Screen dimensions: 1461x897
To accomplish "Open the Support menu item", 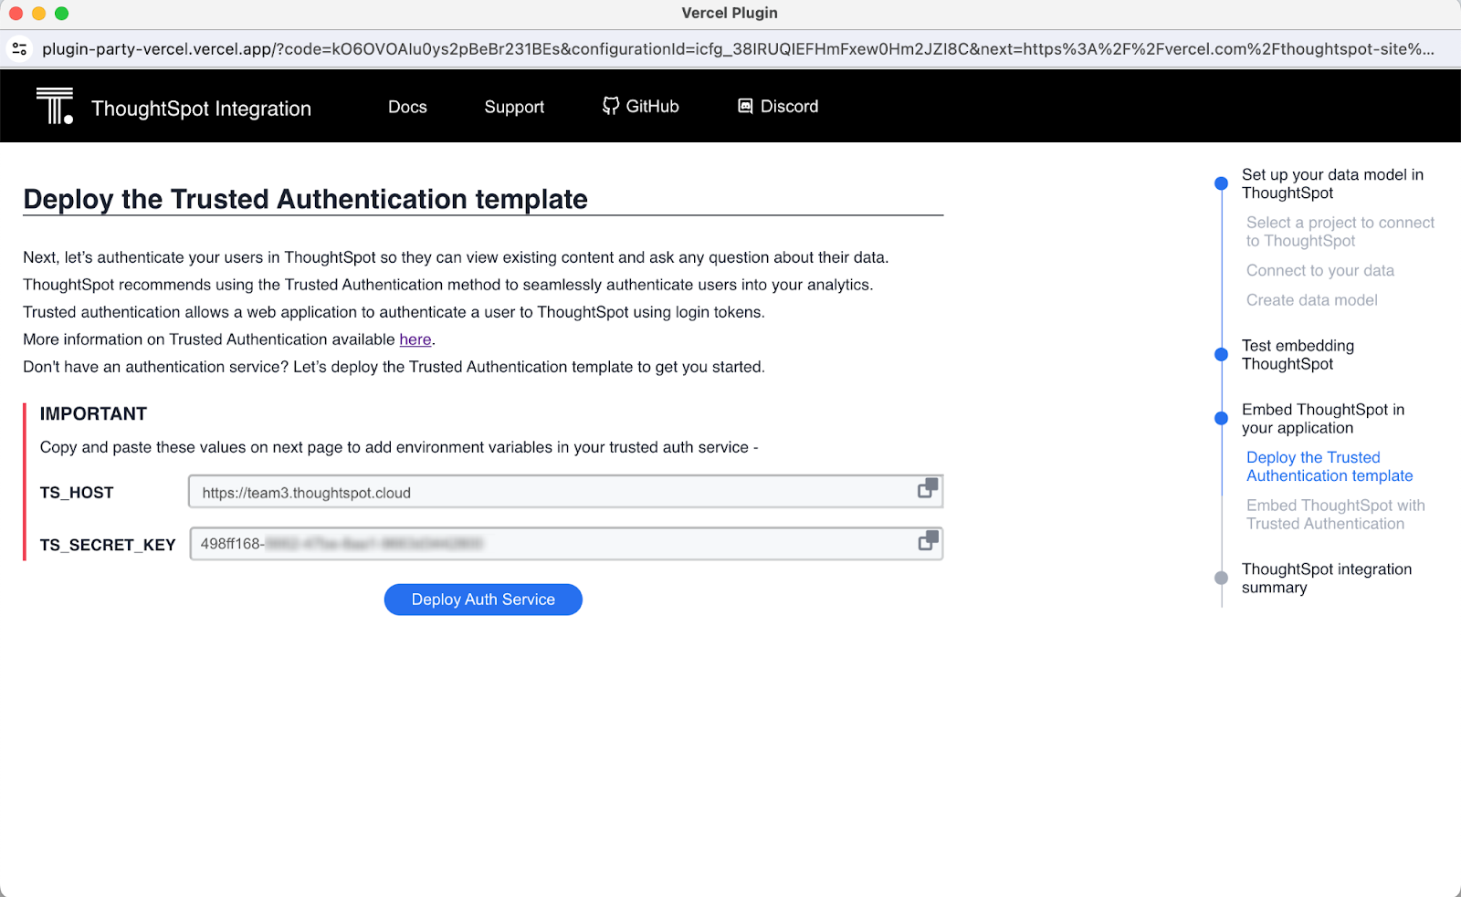I will [514, 107].
